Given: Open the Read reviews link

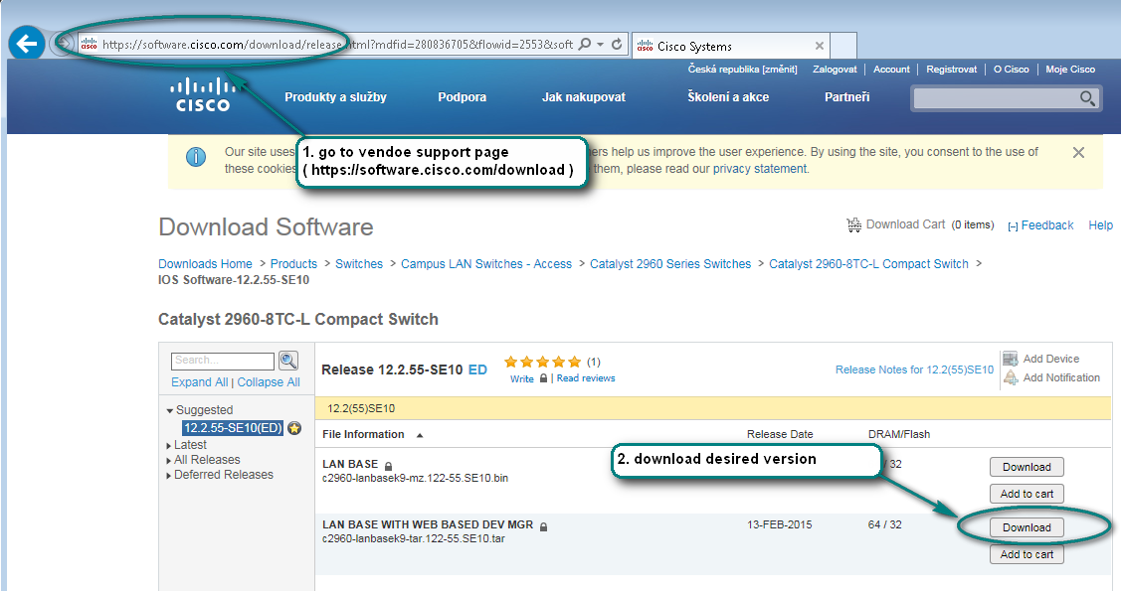Looking at the screenshot, I should (586, 378).
